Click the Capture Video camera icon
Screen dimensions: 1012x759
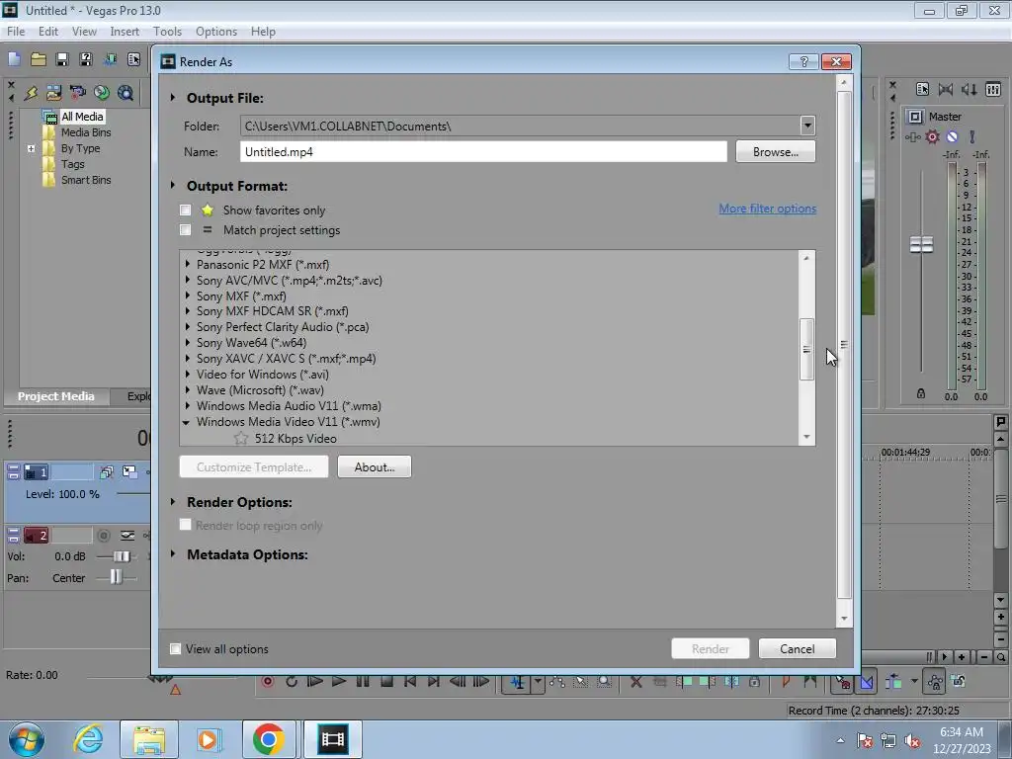(x=78, y=93)
